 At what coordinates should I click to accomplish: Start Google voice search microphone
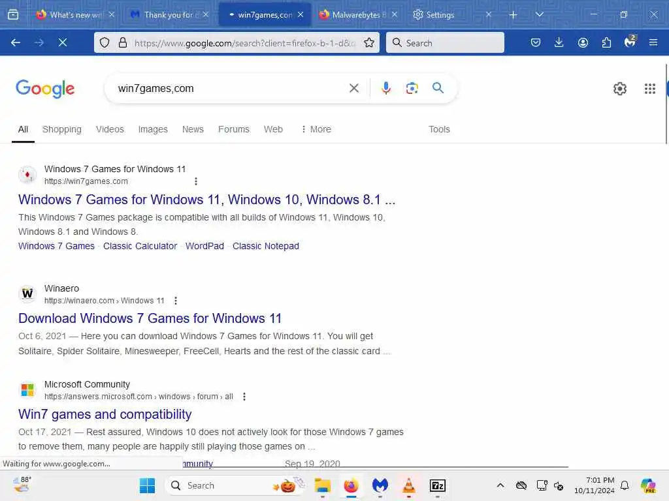(x=385, y=88)
